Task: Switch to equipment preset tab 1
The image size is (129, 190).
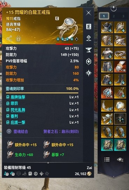Action: click(104, 16)
